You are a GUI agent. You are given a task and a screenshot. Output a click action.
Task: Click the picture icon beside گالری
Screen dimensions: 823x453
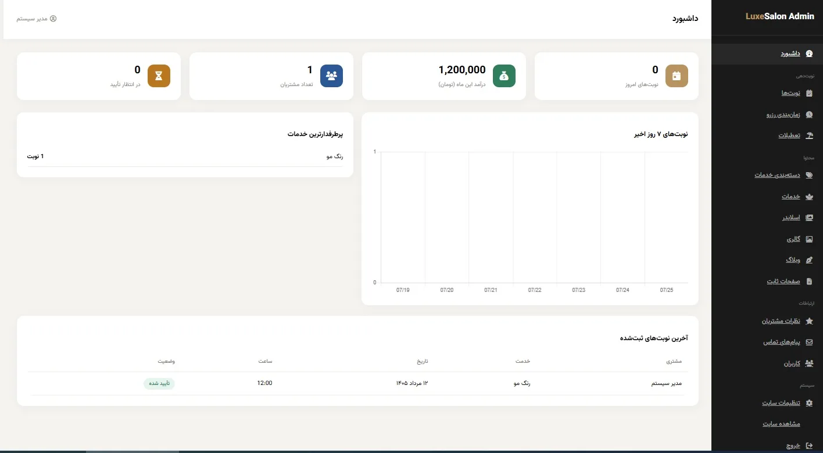click(810, 239)
